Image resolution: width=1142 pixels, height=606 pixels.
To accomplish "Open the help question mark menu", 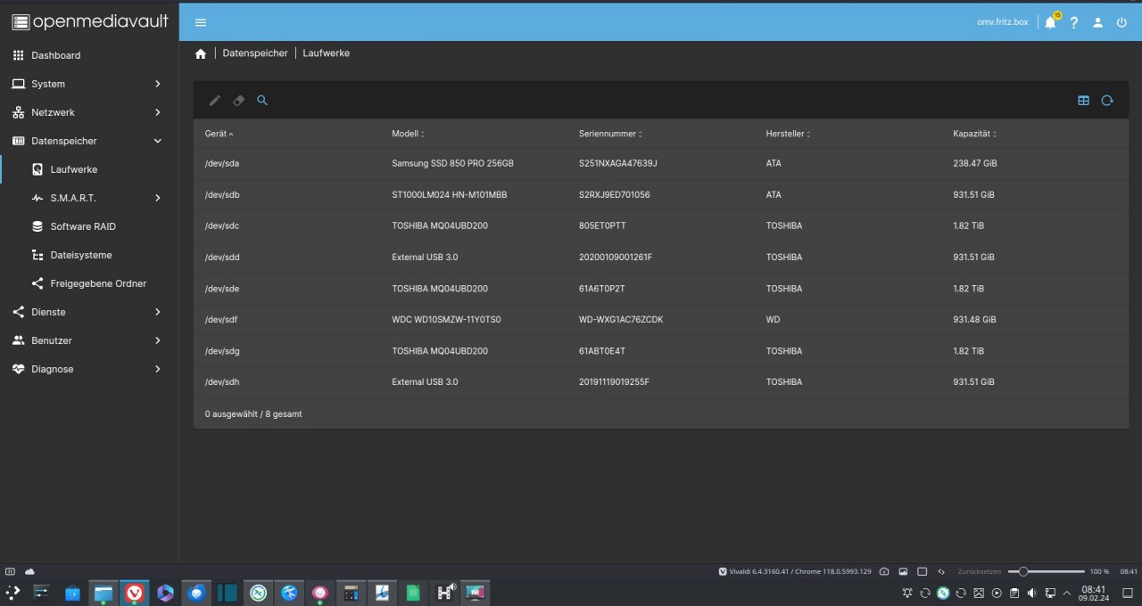I will pyautogui.click(x=1074, y=22).
